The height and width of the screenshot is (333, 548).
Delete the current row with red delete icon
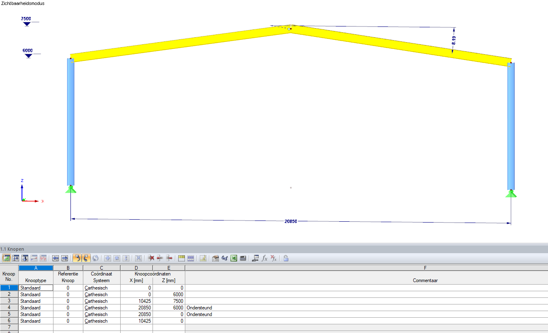150,258
